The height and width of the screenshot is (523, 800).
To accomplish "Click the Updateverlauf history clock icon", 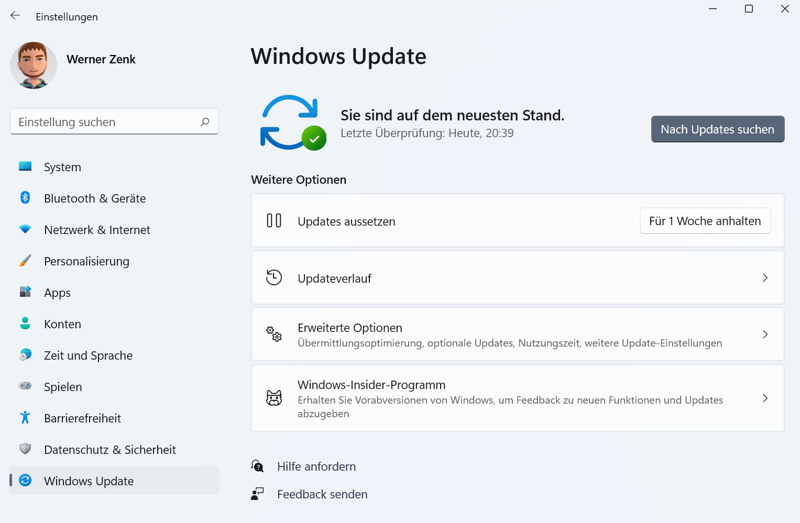I will coord(274,277).
